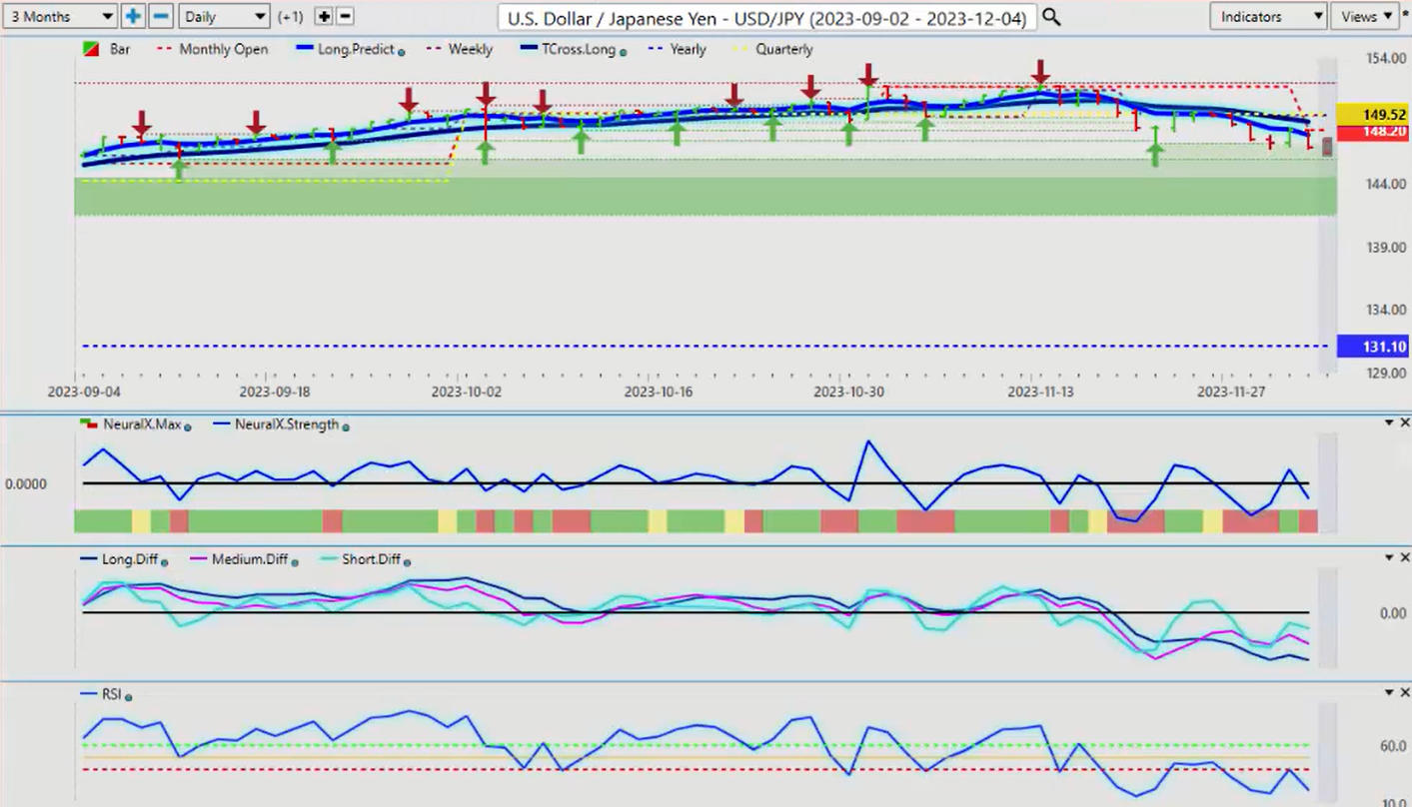Click the info dot beside NeuralX.Max
This screenshot has width=1412, height=807.
(x=188, y=426)
